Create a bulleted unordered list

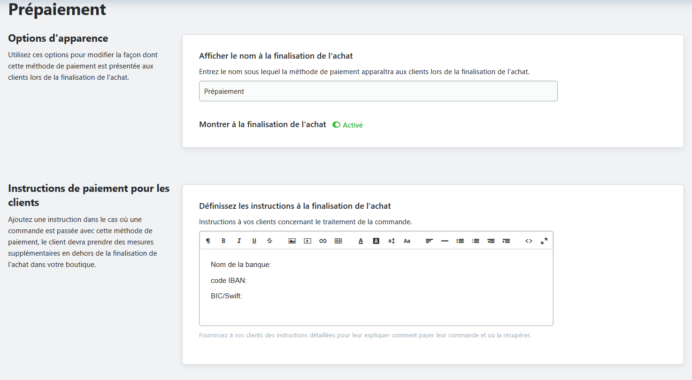pyautogui.click(x=460, y=241)
